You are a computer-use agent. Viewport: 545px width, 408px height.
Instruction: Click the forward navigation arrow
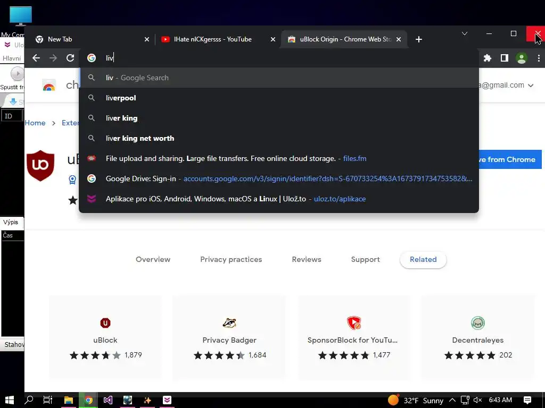(x=53, y=58)
